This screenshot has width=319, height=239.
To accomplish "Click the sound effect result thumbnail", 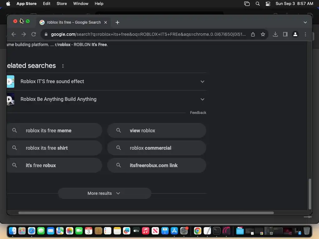I will point(11,82).
